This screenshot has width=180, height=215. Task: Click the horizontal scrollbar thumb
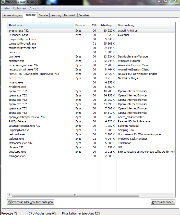pos(75,195)
